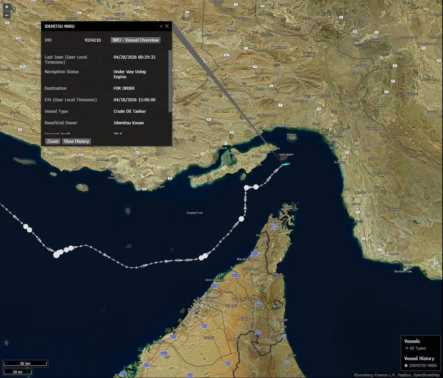This screenshot has height=378, width=443.
Task: Click the white dot icon beside IDEMITSU MARU
Action: tap(407, 366)
